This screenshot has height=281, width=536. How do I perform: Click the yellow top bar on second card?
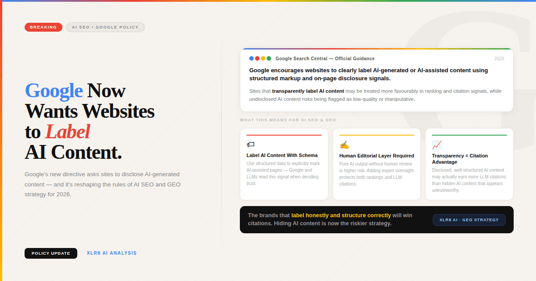[377, 135]
